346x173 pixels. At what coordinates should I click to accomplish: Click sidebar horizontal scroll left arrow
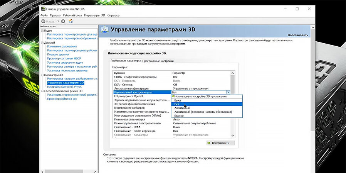[x=42, y=171]
